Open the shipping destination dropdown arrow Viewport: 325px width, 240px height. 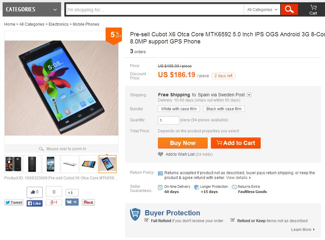pos(249,95)
